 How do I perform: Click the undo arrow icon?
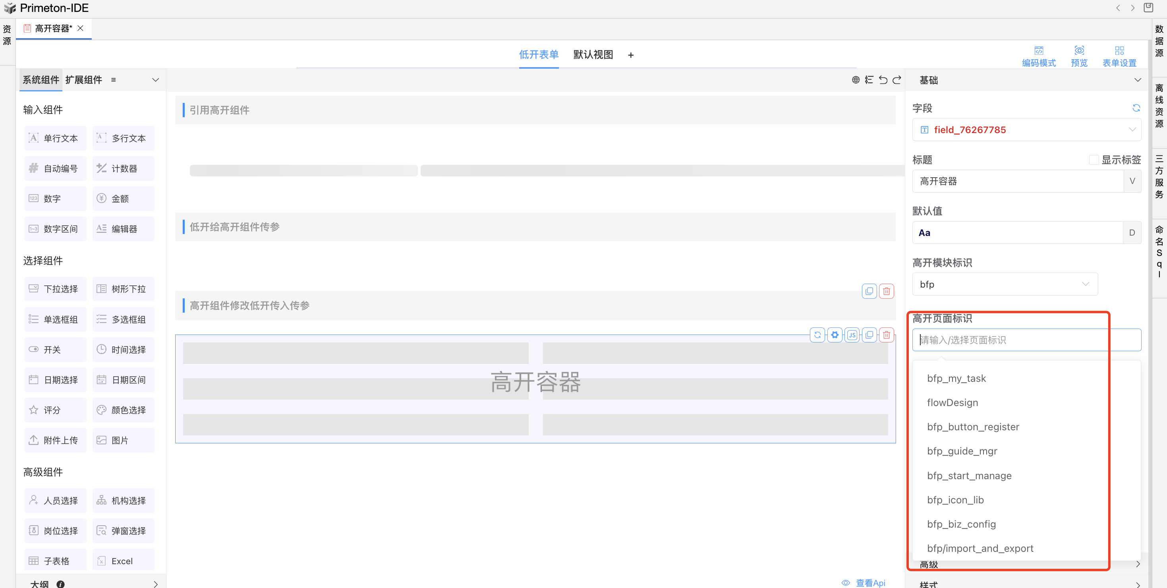883,80
